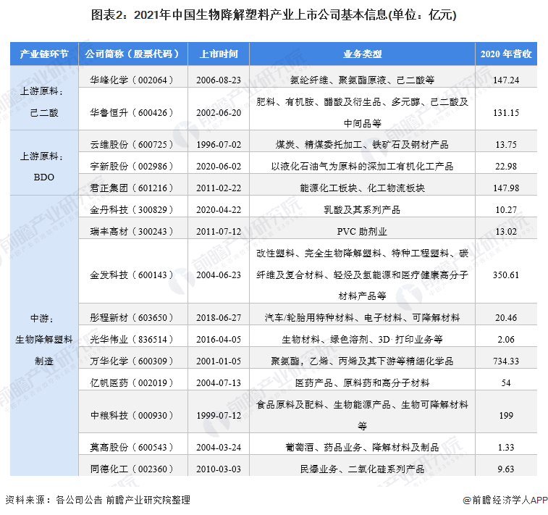Select the 公司简称（股票代码） column header

tap(133, 54)
